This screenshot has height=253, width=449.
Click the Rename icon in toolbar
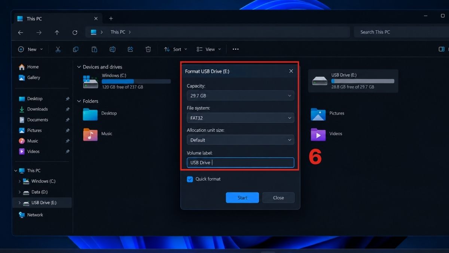point(112,49)
